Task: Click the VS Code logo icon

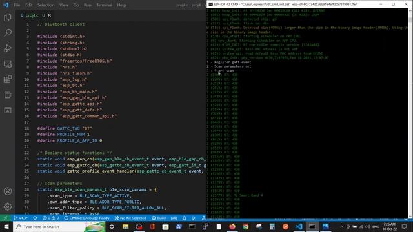Action: coord(6,5)
